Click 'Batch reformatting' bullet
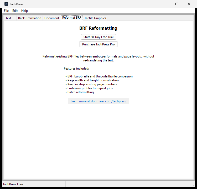This screenshot has height=189, width=197. [80, 92]
